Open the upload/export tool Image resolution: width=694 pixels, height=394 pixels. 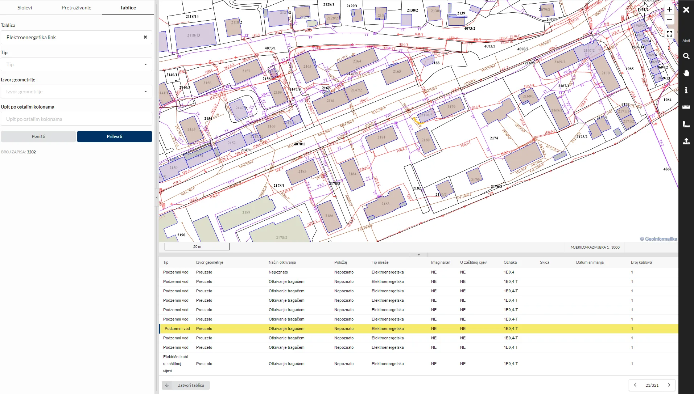tap(686, 141)
